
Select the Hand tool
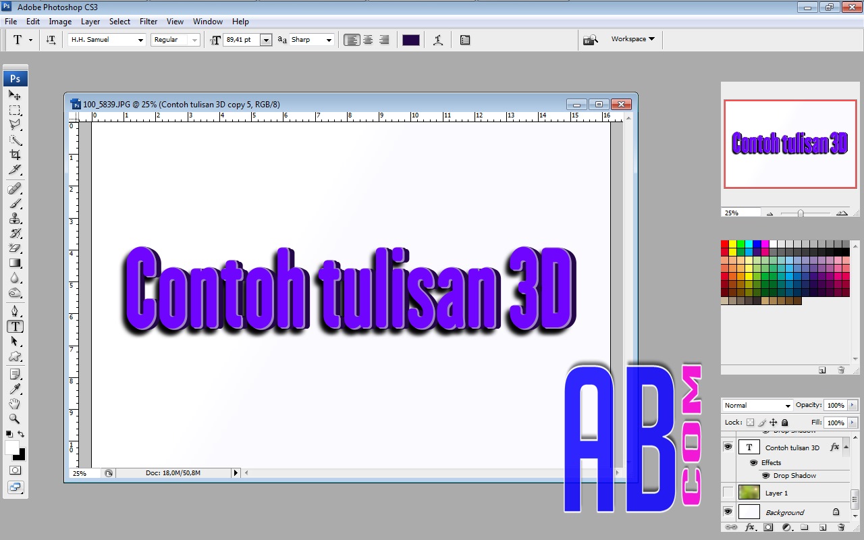click(13, 404)
